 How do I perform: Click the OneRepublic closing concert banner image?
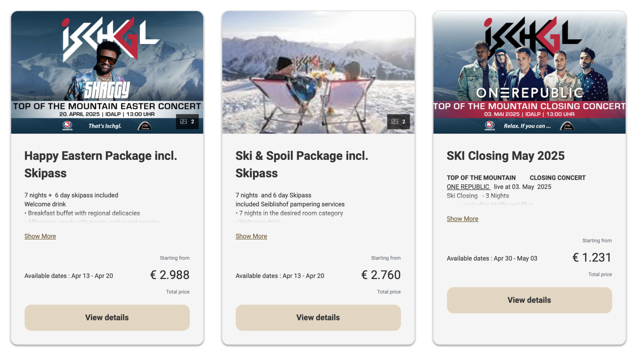point(529,73)
